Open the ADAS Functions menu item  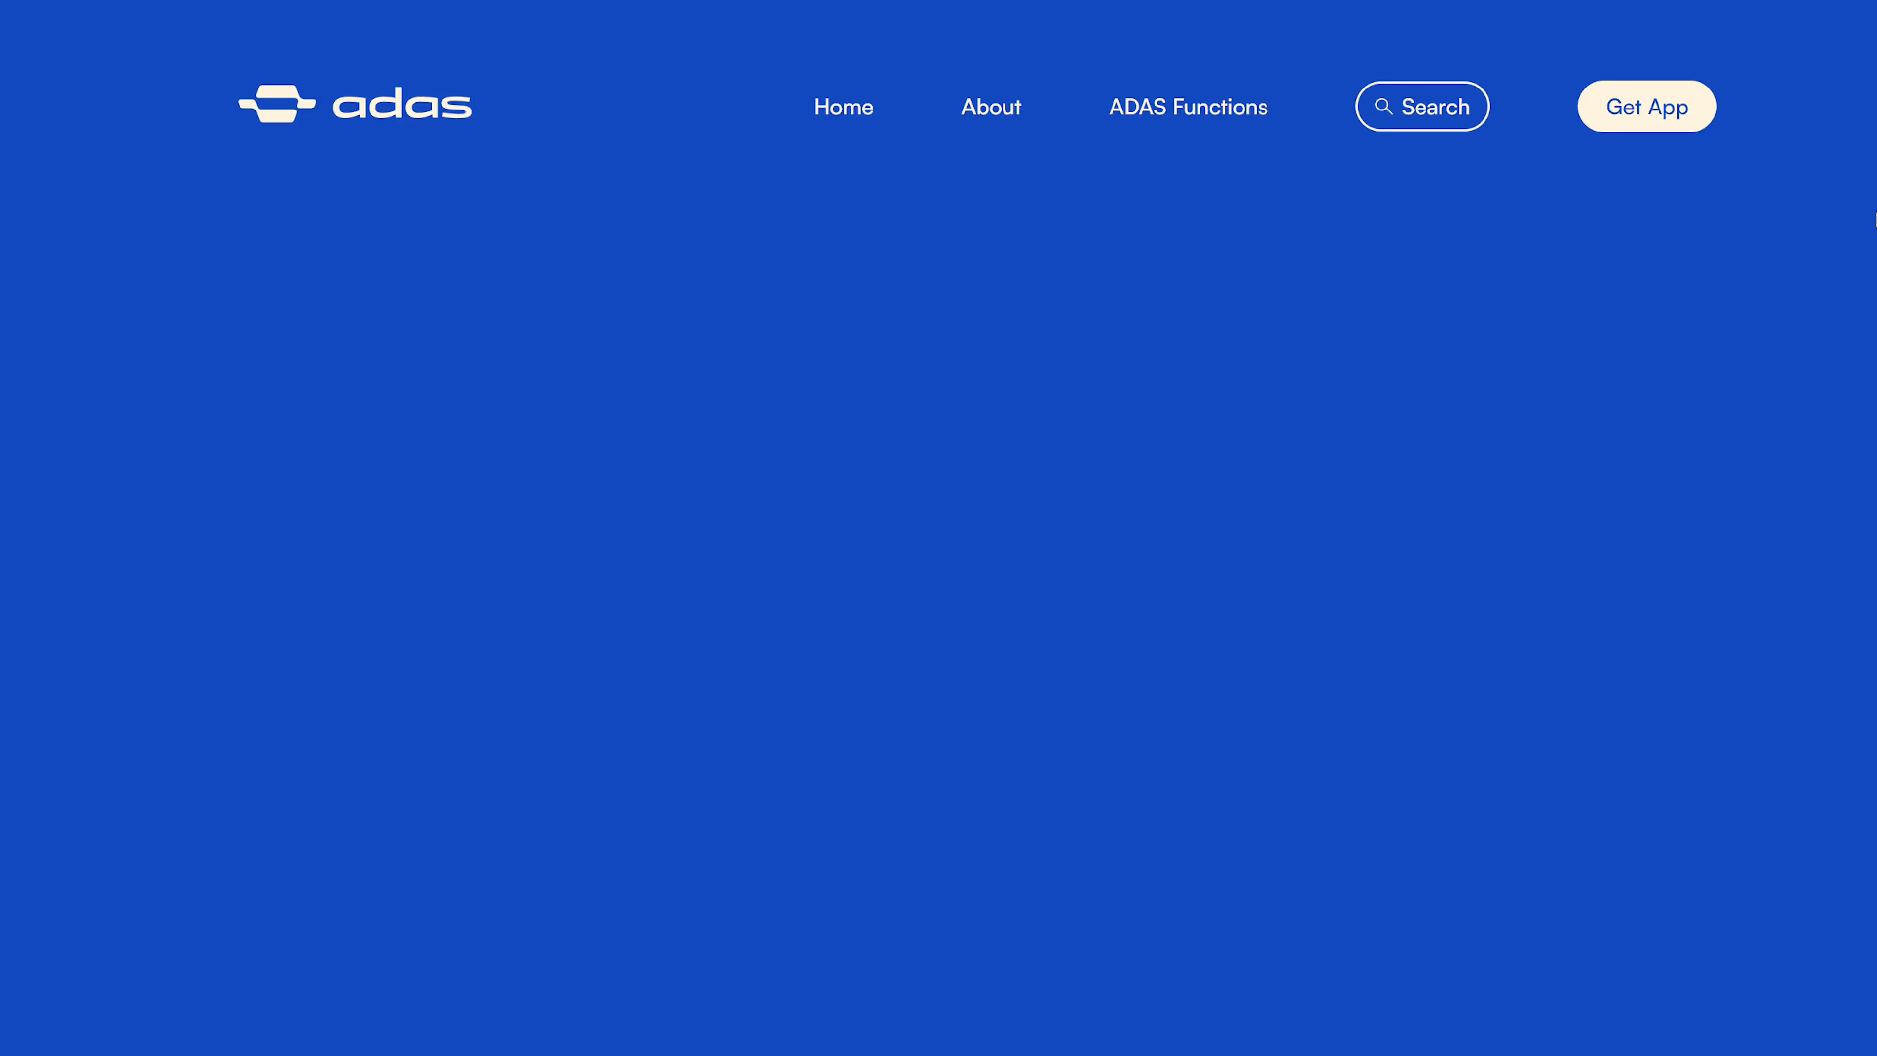[x=1188, y=107]
